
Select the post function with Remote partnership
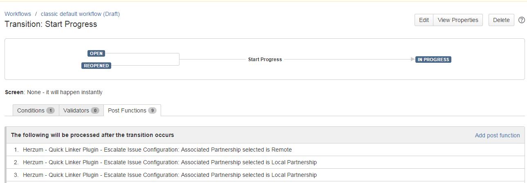(157, 150)
